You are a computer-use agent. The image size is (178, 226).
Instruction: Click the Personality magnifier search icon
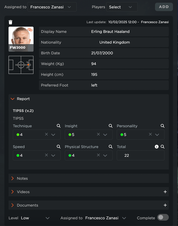[163, 126]
